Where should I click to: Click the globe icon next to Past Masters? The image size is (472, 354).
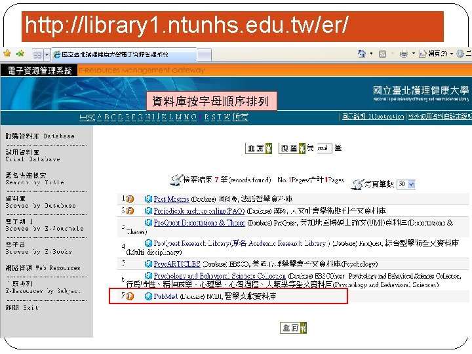point(148,199)
